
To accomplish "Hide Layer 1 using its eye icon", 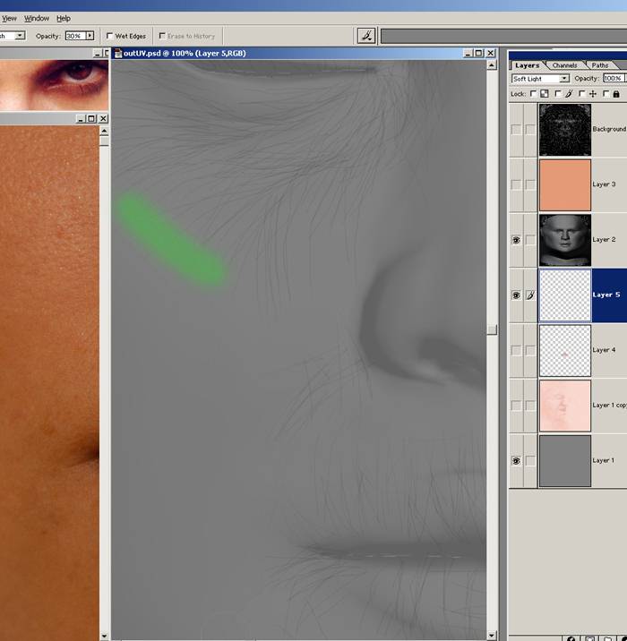I will 515,461.
